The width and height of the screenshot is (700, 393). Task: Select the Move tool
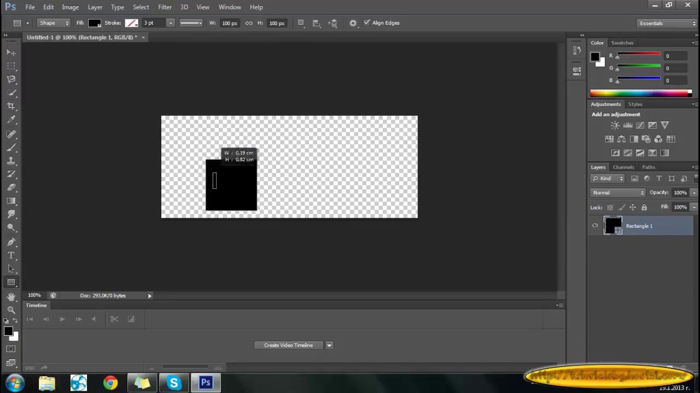(x=11, y=52)
